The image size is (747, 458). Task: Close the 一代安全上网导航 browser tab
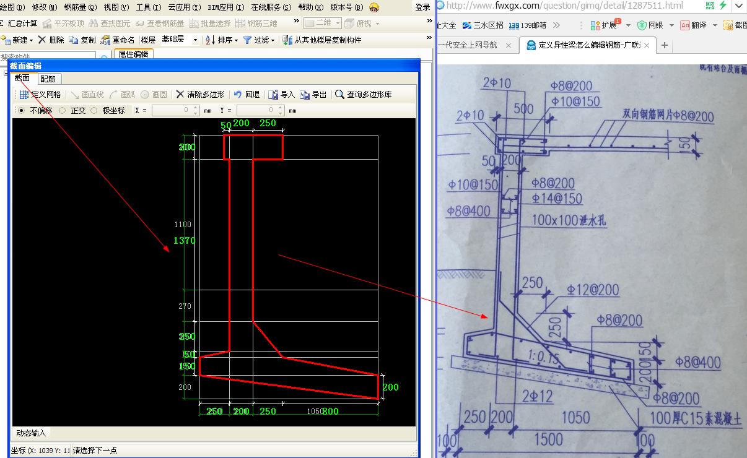pyautogui.click(x=509, y=45)
